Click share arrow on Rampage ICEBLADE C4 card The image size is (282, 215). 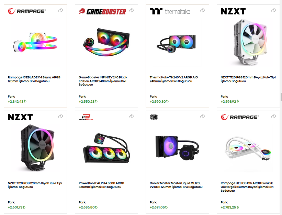[x=60, y=10]
